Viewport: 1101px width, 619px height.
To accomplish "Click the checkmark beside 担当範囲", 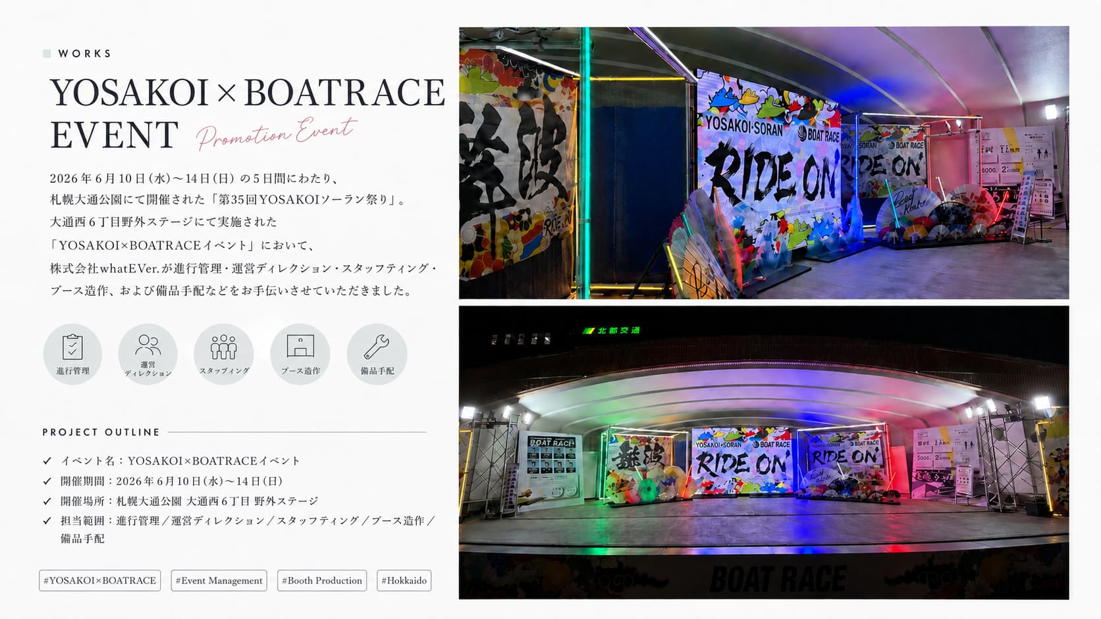I will click(47, 520).
